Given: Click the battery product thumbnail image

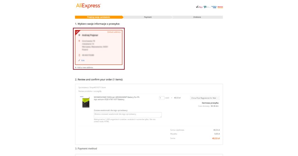Looking at the screenshot, I should [x=85, y=102].
